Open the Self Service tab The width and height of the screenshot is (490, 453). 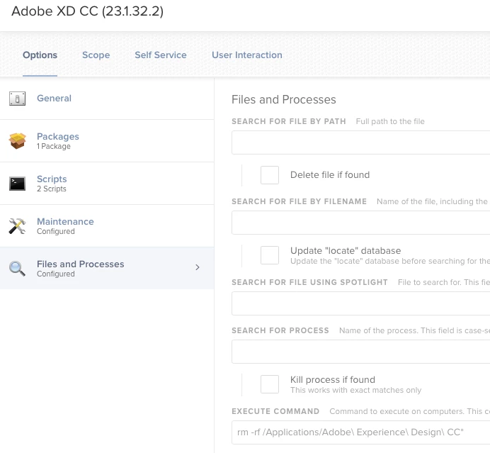click(x=161, y=55)
